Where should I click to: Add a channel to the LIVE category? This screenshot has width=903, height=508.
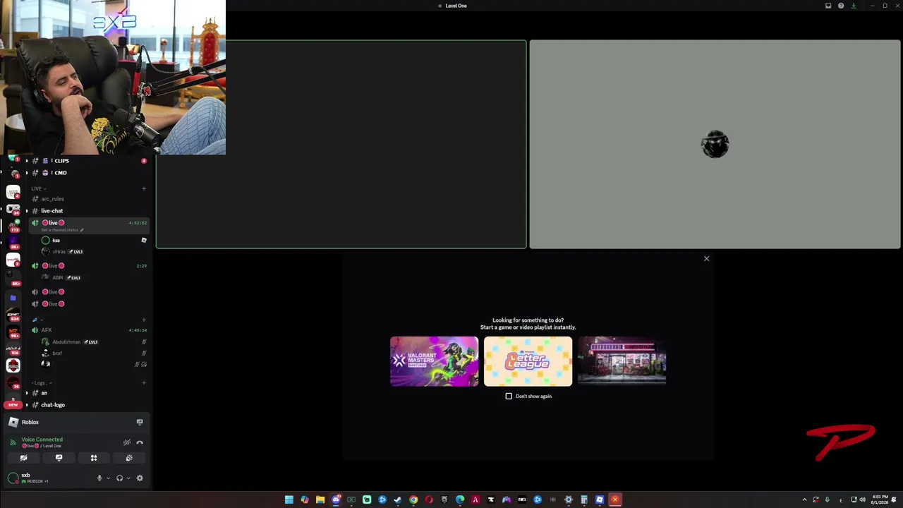144,188
